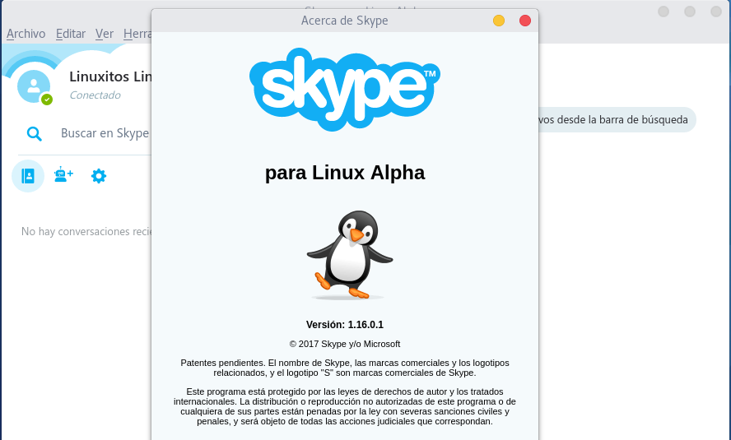Click the Conectado status text
731x440 pixels.
[95, 95]
